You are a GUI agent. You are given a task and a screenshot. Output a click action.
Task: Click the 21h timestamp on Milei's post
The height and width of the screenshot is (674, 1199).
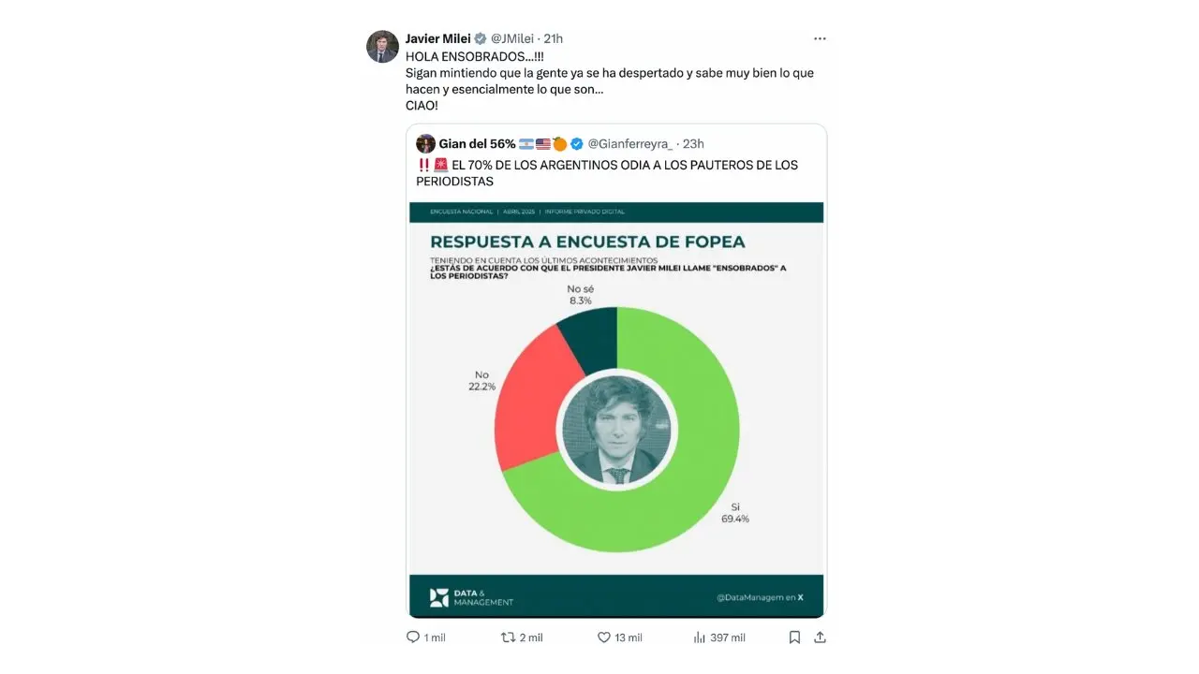[x=551, y=38]
